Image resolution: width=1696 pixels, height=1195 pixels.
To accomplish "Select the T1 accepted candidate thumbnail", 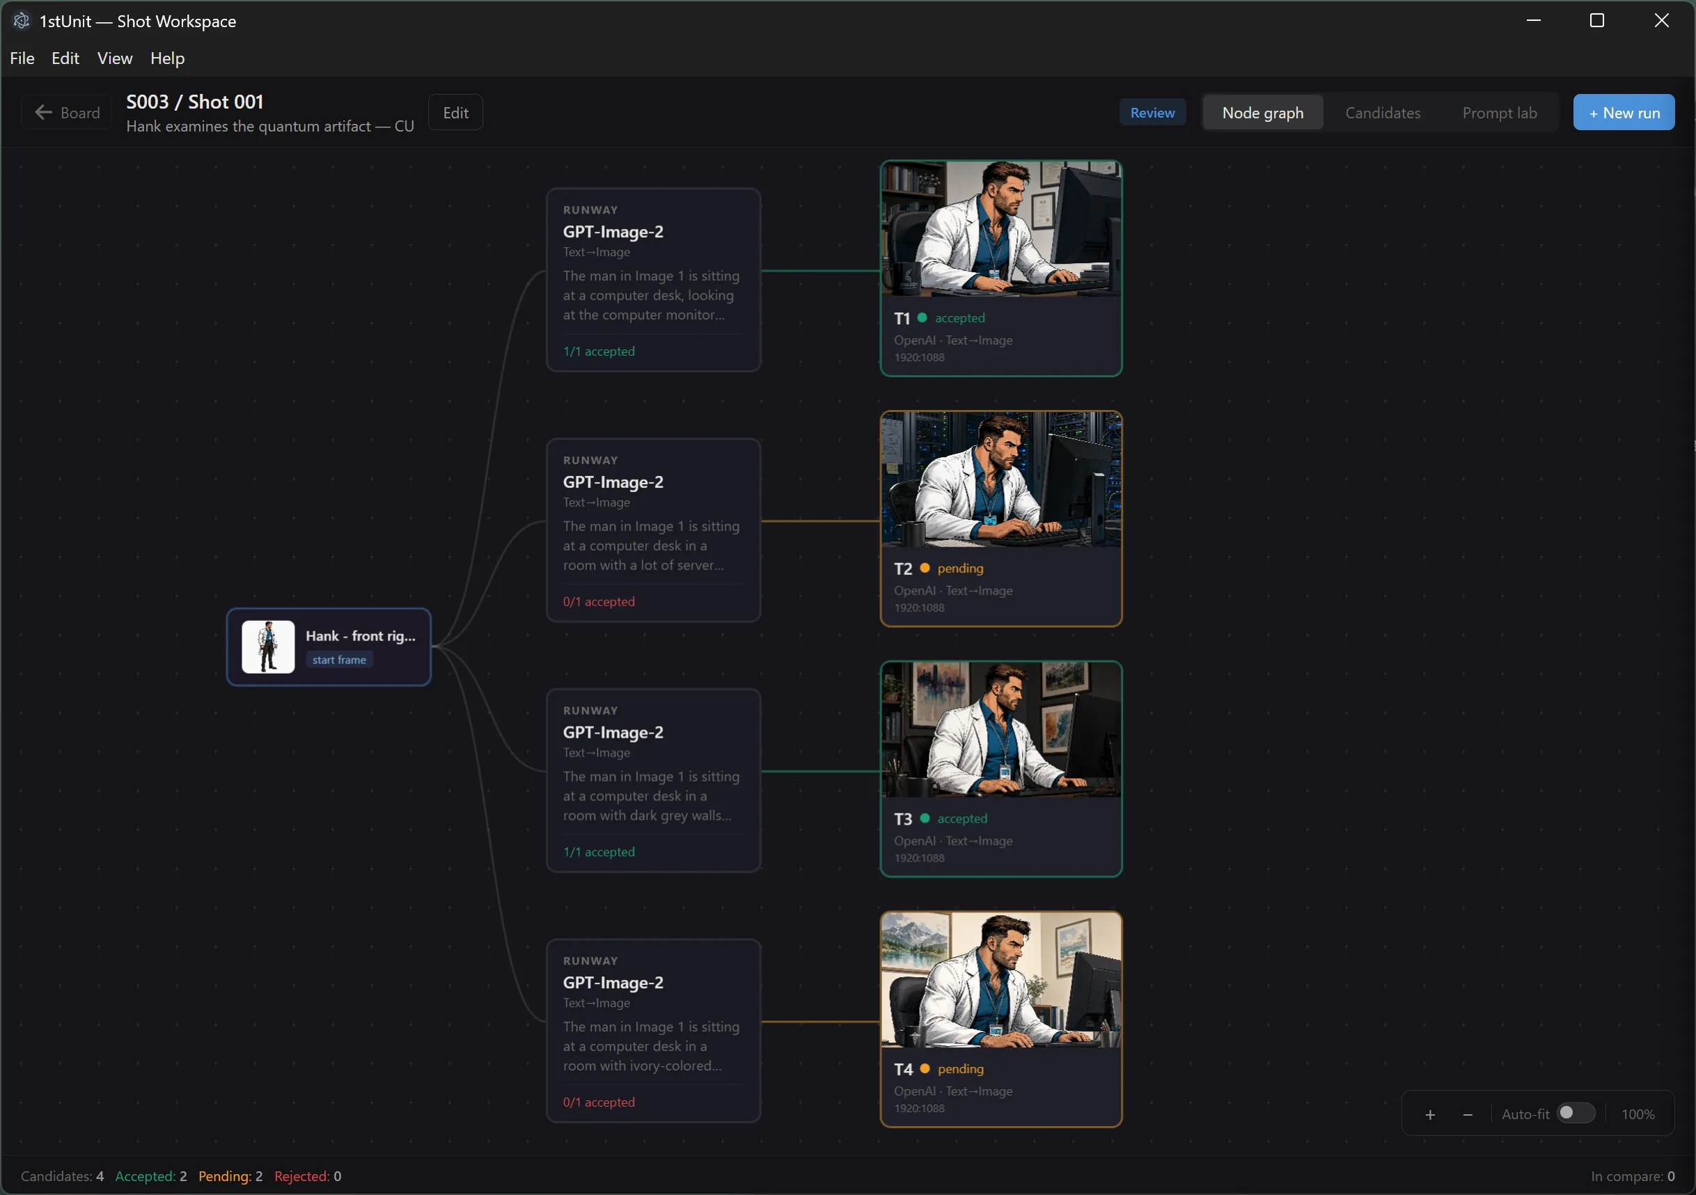I will point(1000,229).
